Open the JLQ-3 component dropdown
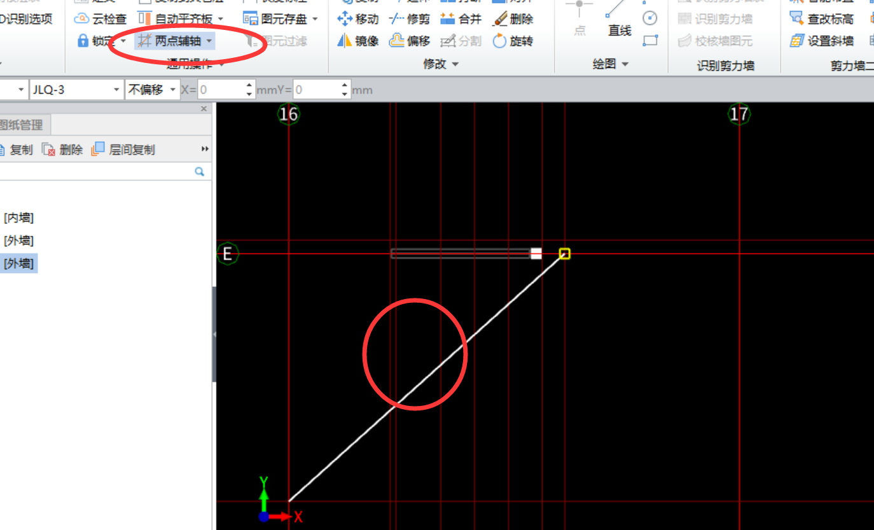 (x=116, y=90)
